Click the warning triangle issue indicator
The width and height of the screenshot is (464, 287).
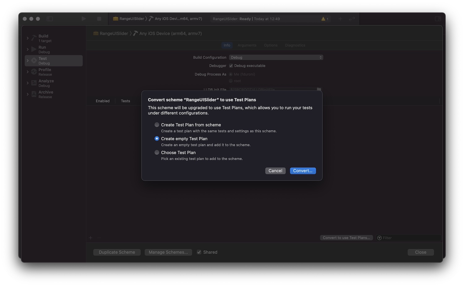(323, 19)
